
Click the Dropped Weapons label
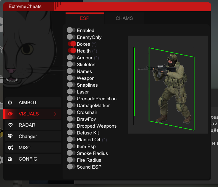coord(97,126)
